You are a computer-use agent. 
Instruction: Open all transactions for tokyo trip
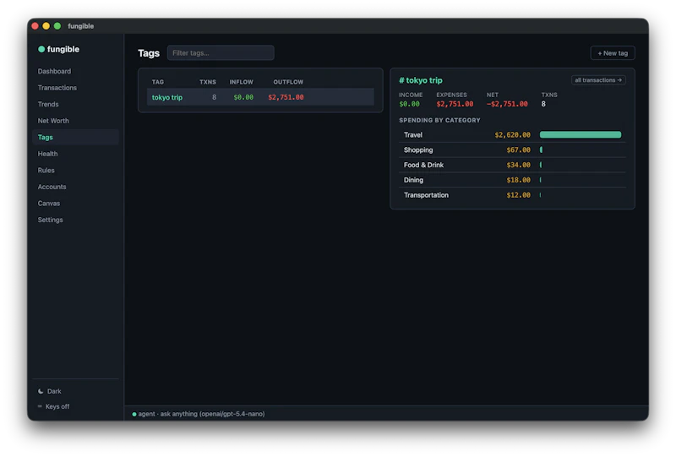(x=598, y=80)
